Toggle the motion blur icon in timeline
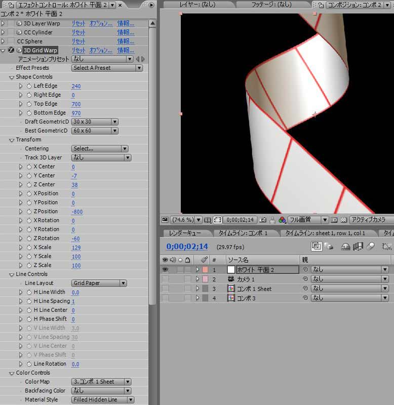The width and height of the screenshot is (394, 405). pos(371,247)
